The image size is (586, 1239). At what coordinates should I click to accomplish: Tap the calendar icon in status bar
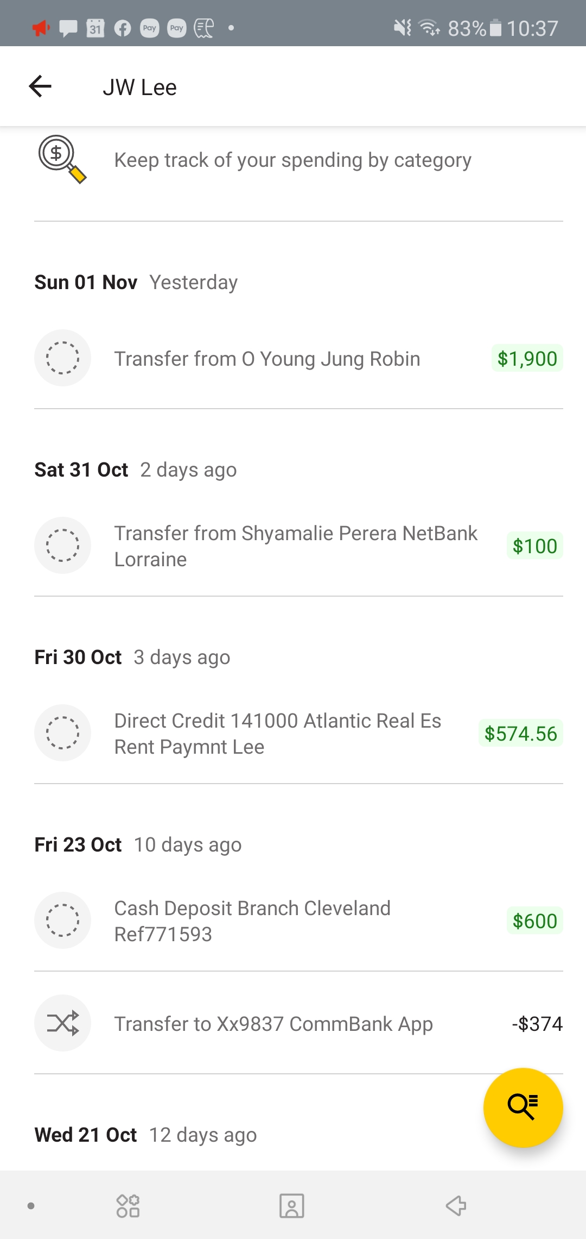[x=95, y=28]
